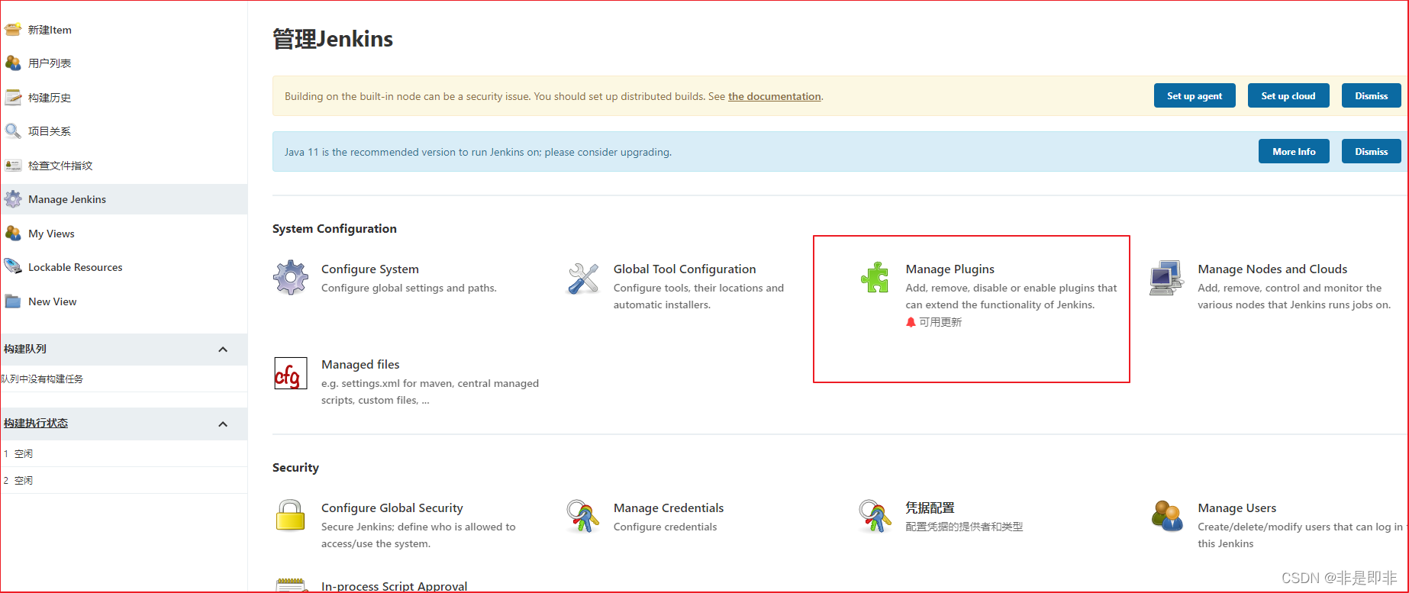
Task: Click the Lockable Resources icon
Action: pos(13,267)
